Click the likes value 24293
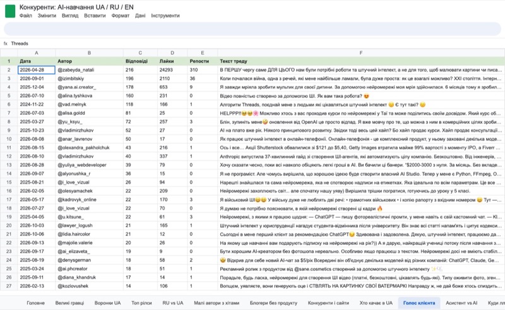505x310 pixels. pyautogui.click(x=172, y=70)
